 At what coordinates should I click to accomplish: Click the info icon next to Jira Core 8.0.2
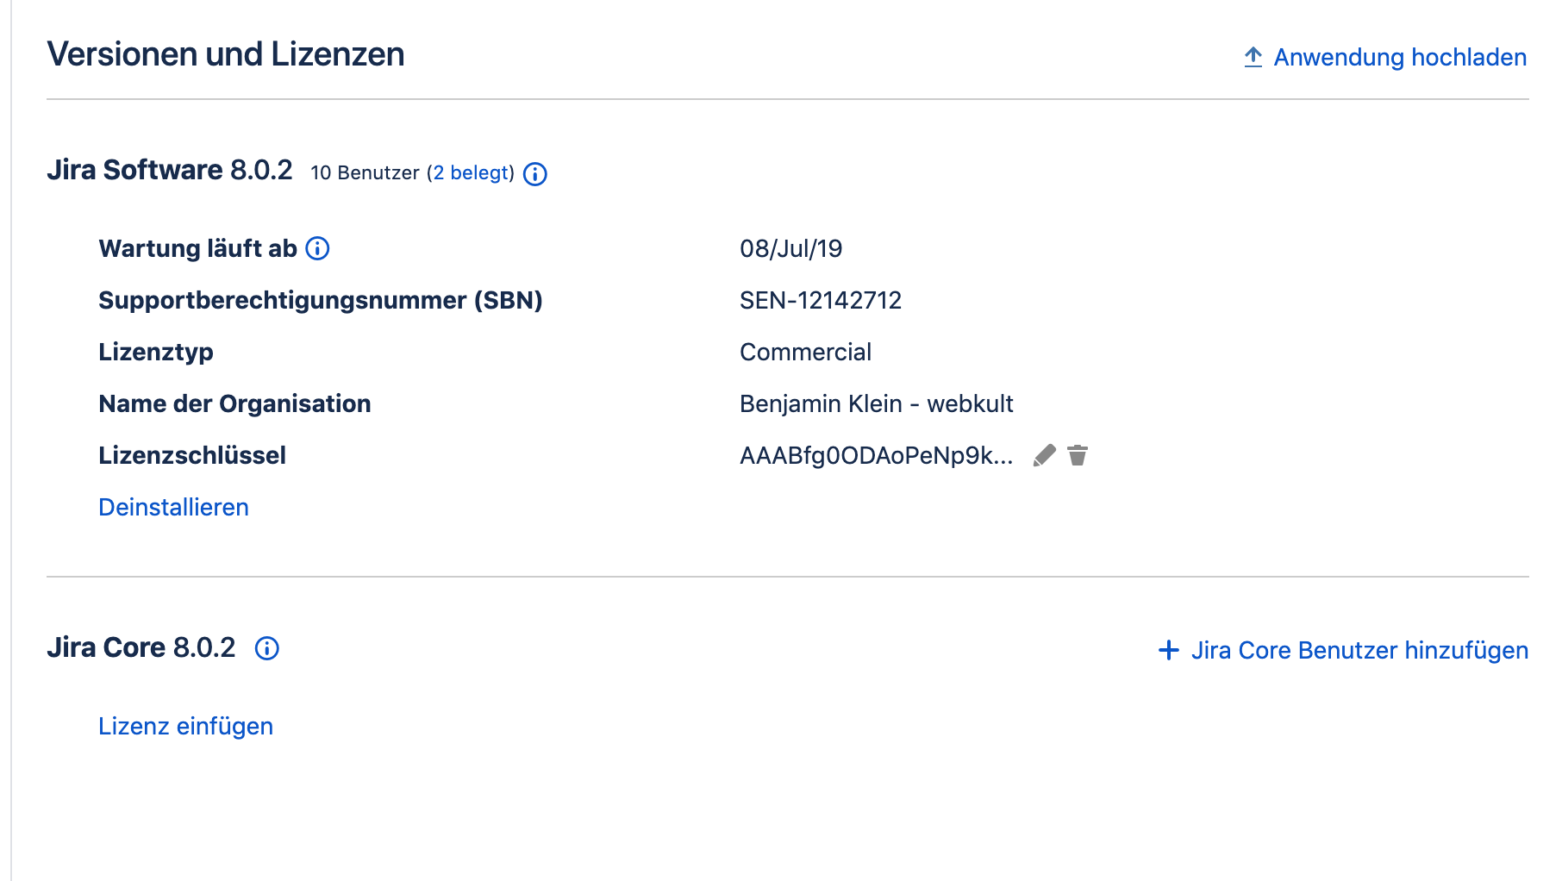tap(268, 649)
